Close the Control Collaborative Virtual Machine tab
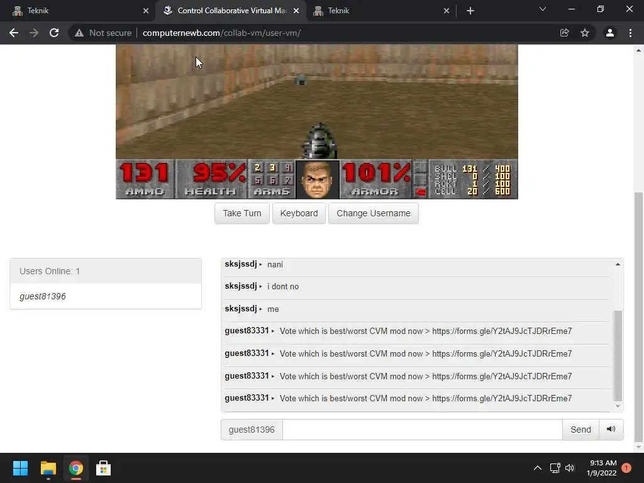Screen dimensions: 644x483 tap(296, 11)
